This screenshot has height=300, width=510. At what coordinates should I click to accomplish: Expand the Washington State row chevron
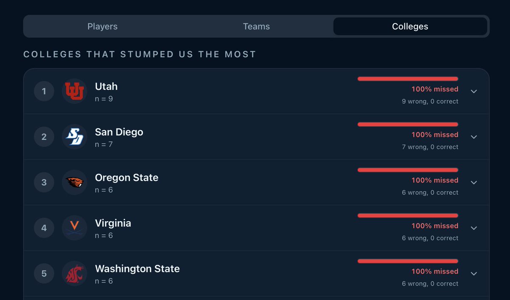coord(474,274)
